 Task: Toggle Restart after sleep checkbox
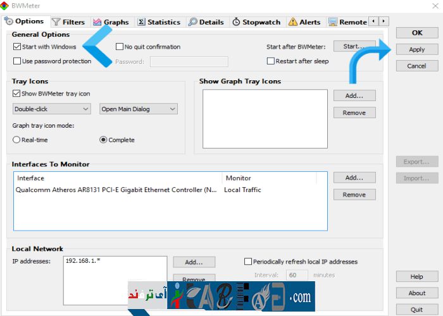tap(271, 61)
